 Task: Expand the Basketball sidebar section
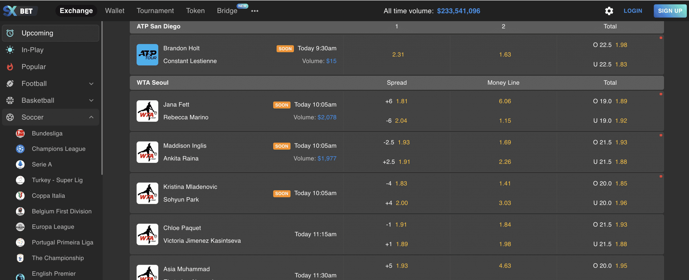[91, 100]
